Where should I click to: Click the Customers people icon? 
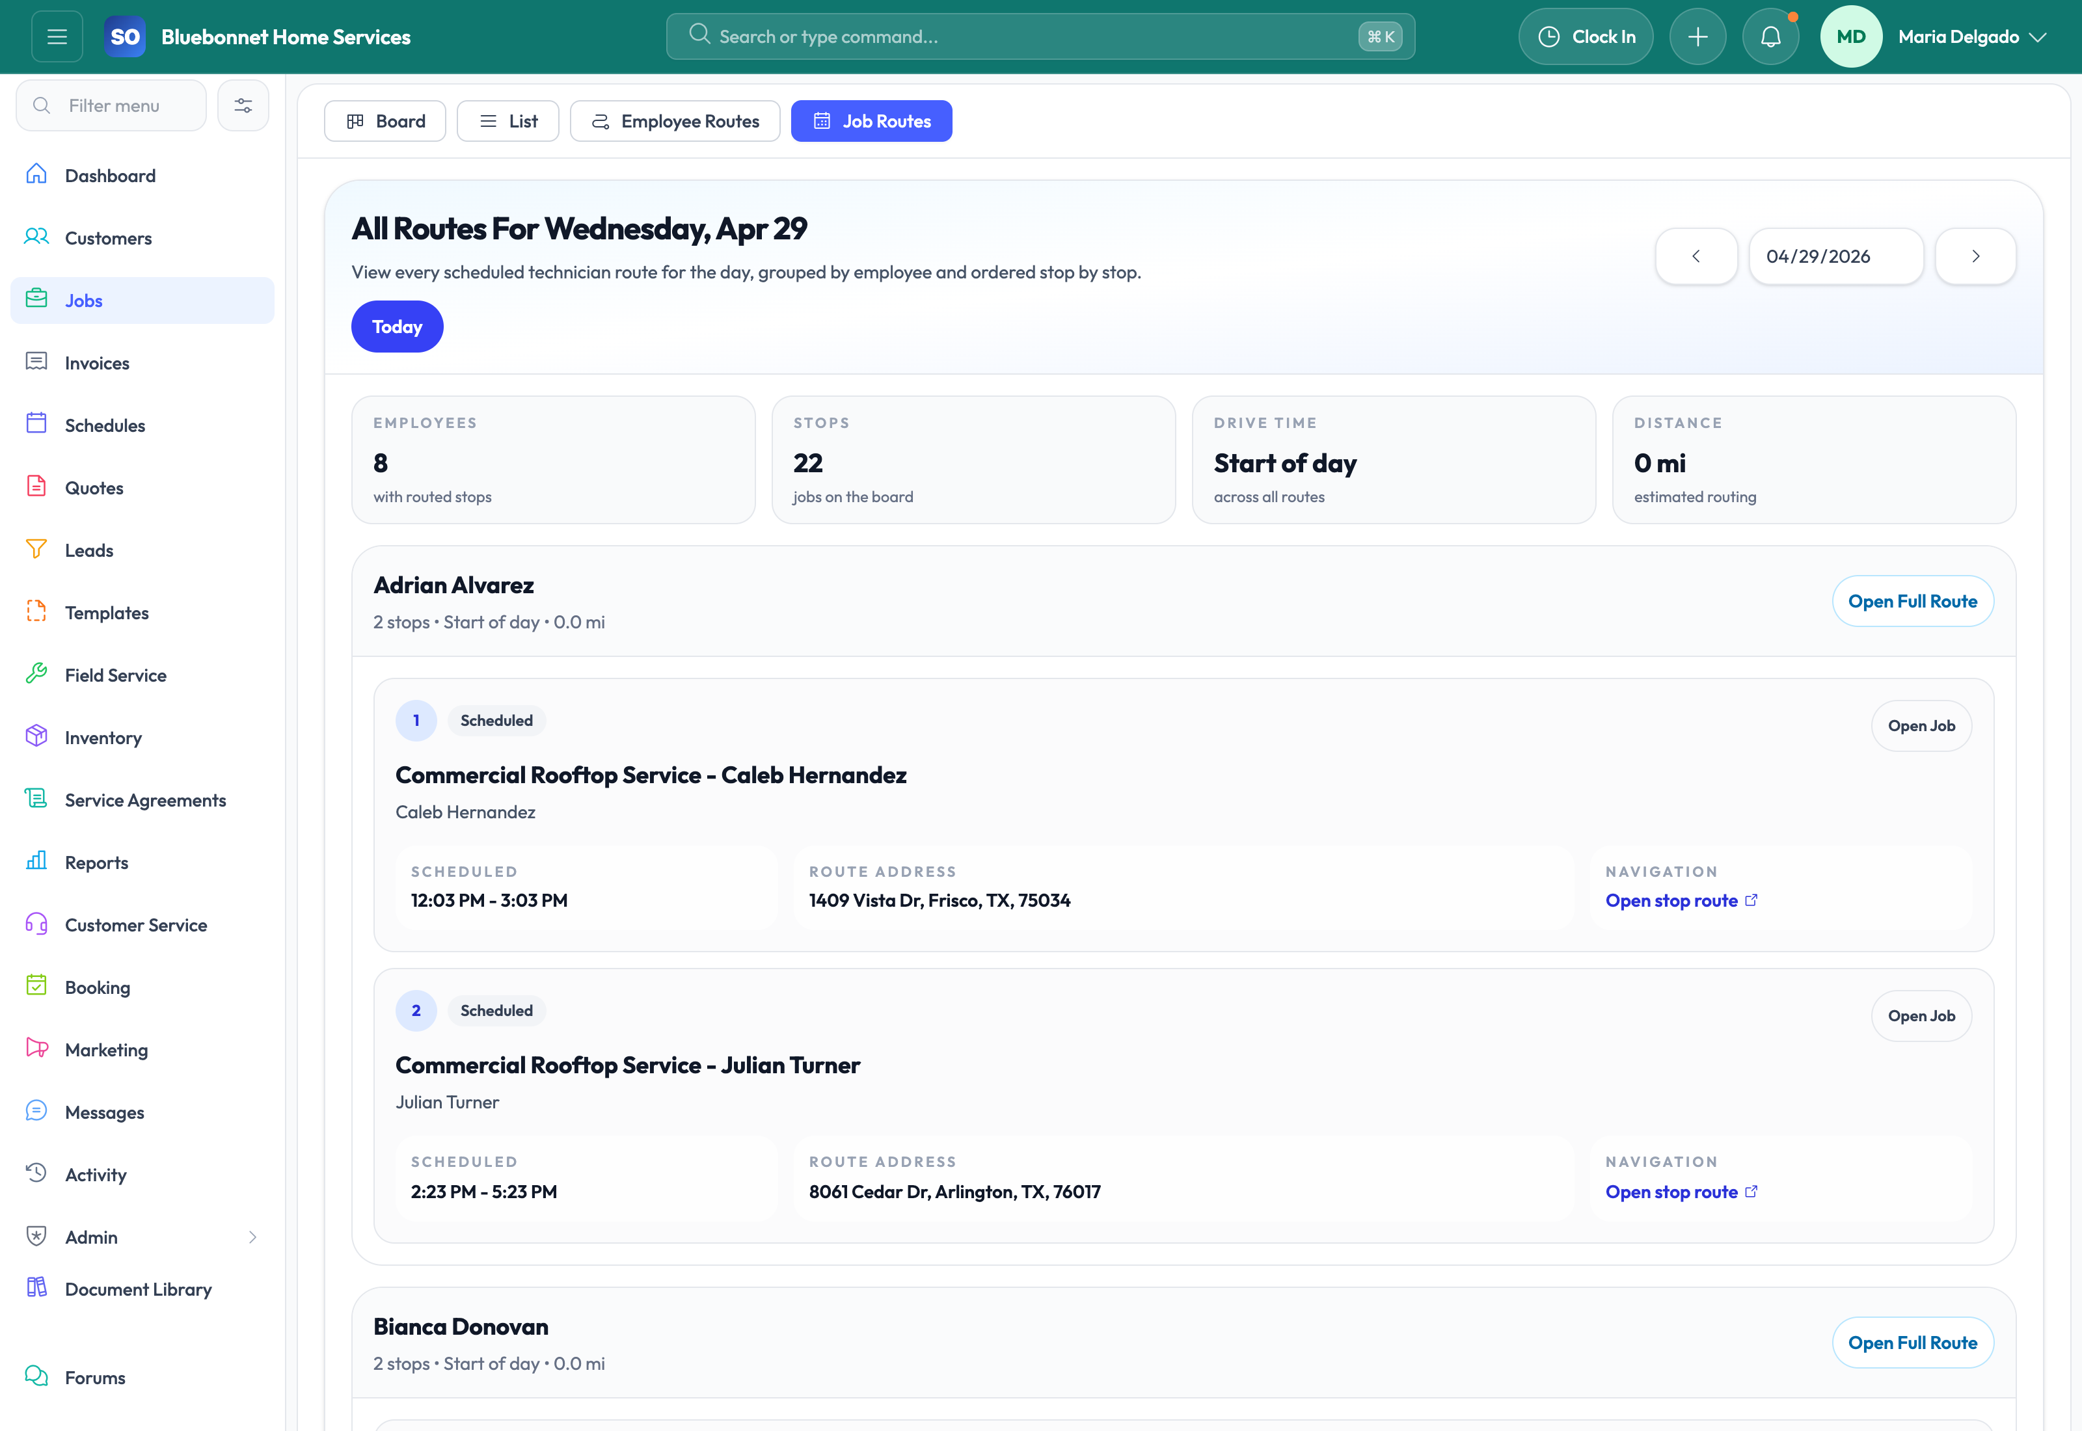pyautogui.click(x=37, y=237)
